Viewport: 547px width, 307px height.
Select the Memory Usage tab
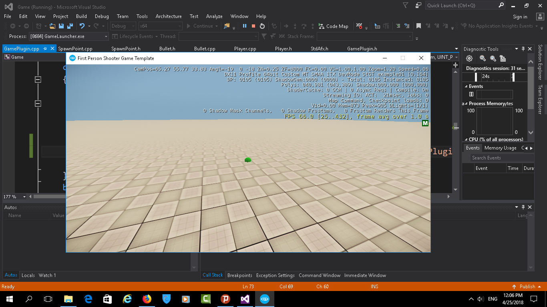pos(500,148)
